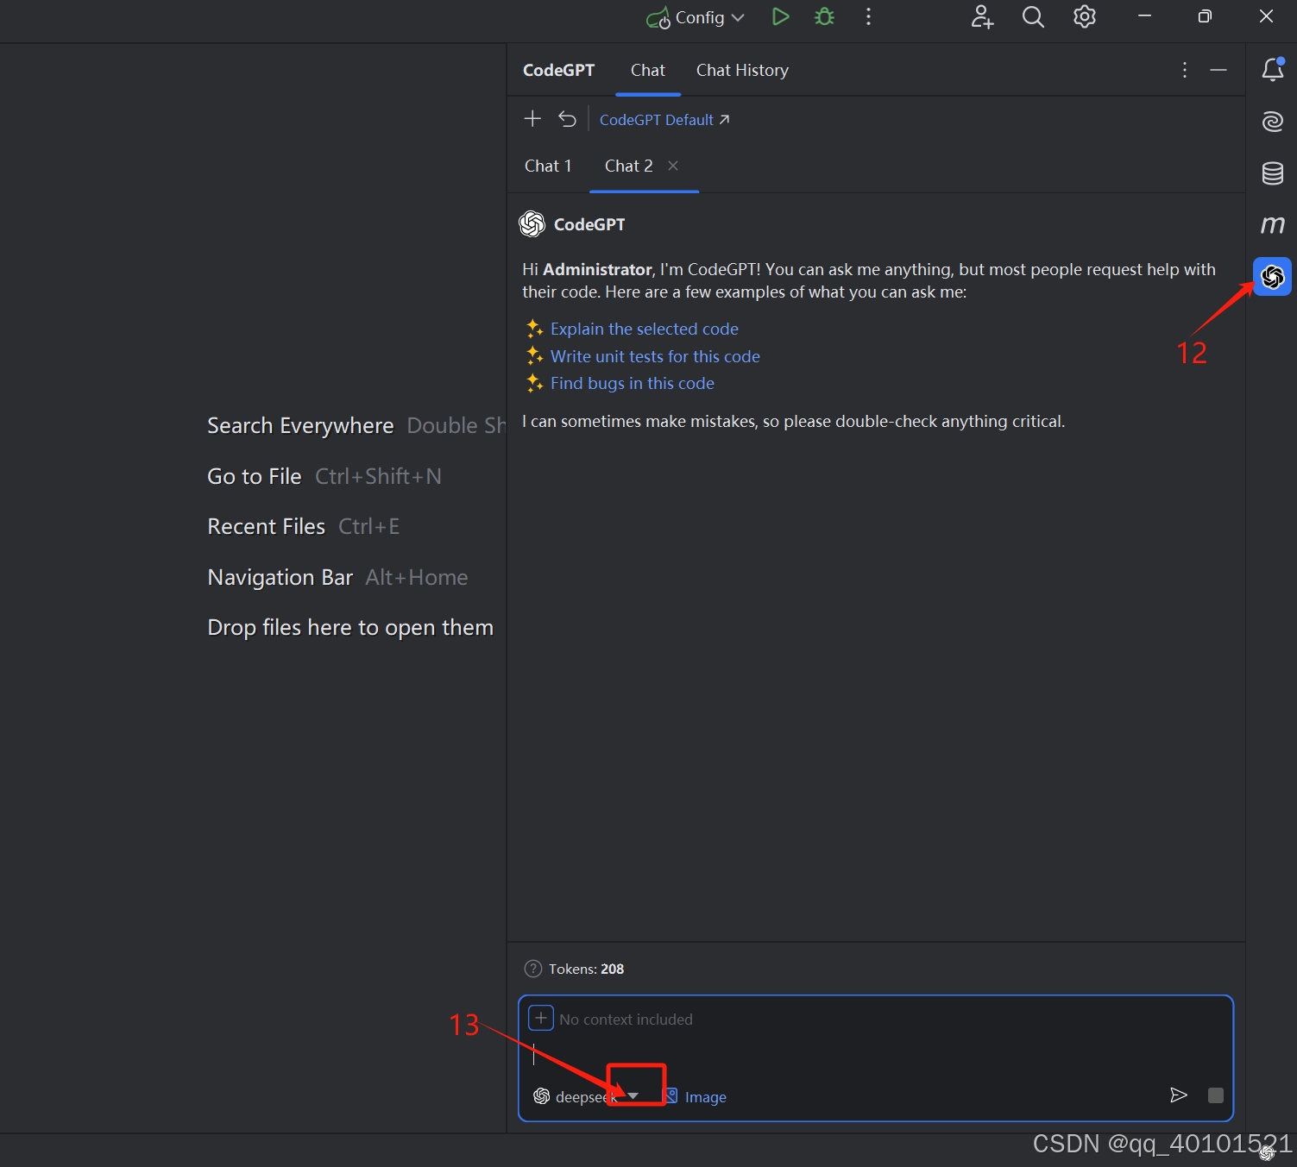Open the Code With Me add-user icon
The width and height of the screenshot is (1297, 1167).
982,17
